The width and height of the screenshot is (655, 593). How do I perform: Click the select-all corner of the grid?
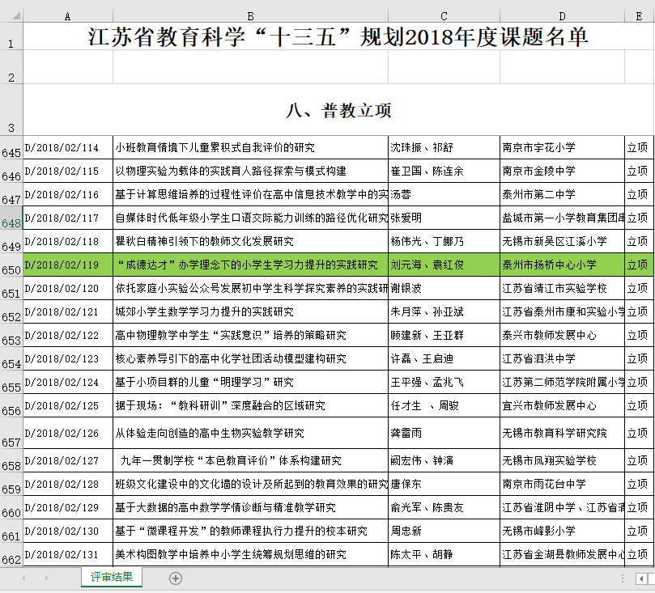[x=11, y=15]
